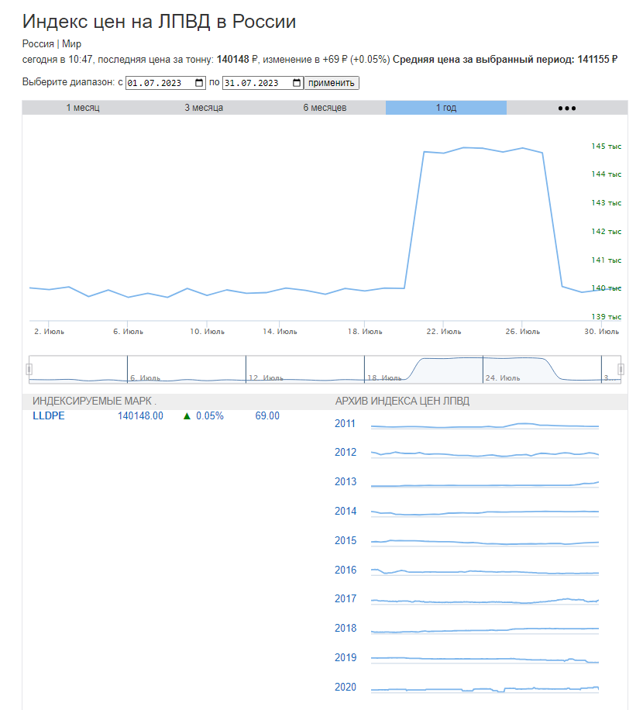643x710 pixels.
Task: Click navigator strip near 24. Июль
Action: [x=503, y=377]
